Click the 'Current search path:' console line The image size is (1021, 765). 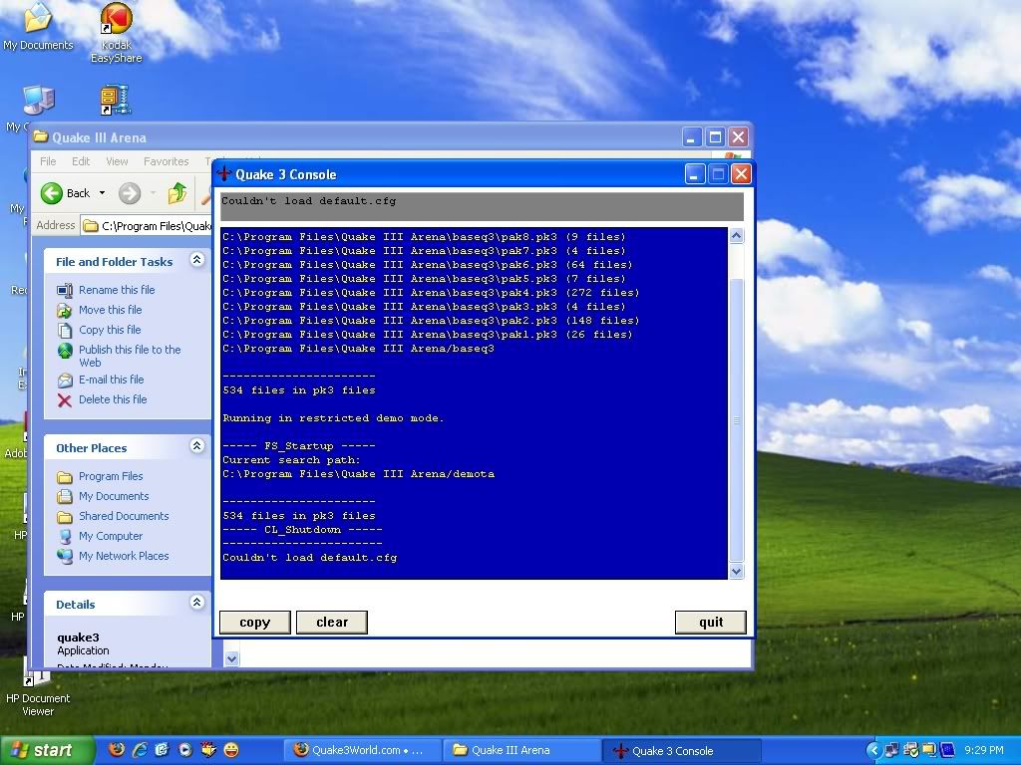[x=291, y=460]
